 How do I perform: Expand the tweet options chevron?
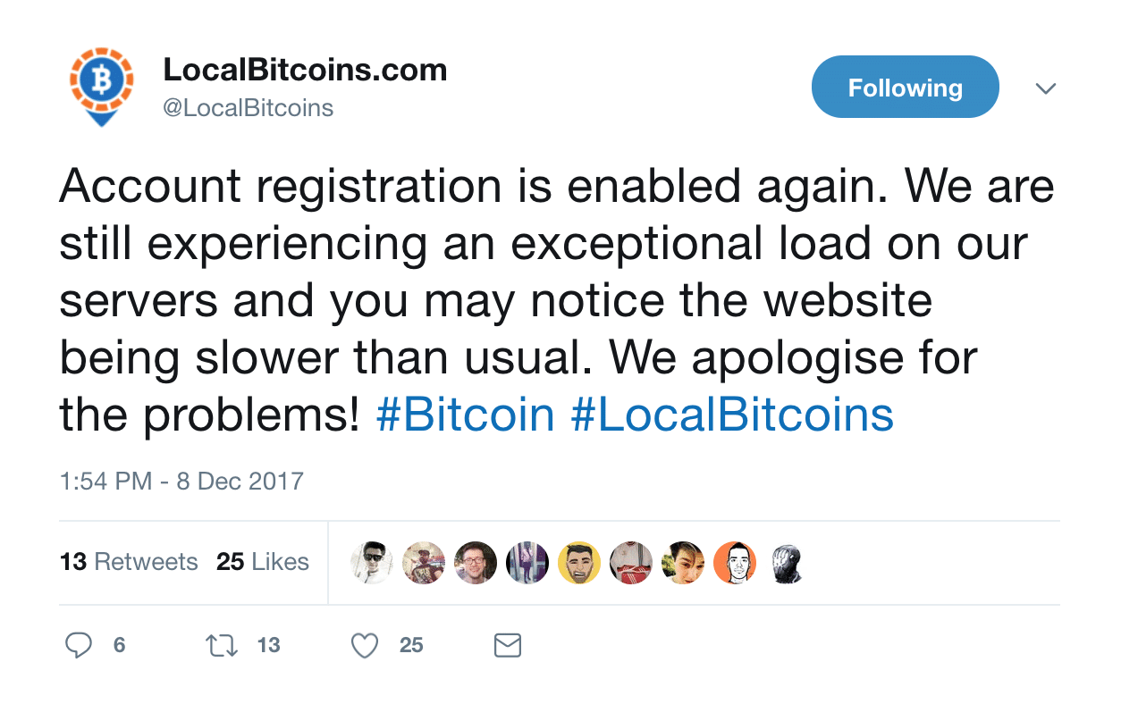click(x=1045, y=88)
